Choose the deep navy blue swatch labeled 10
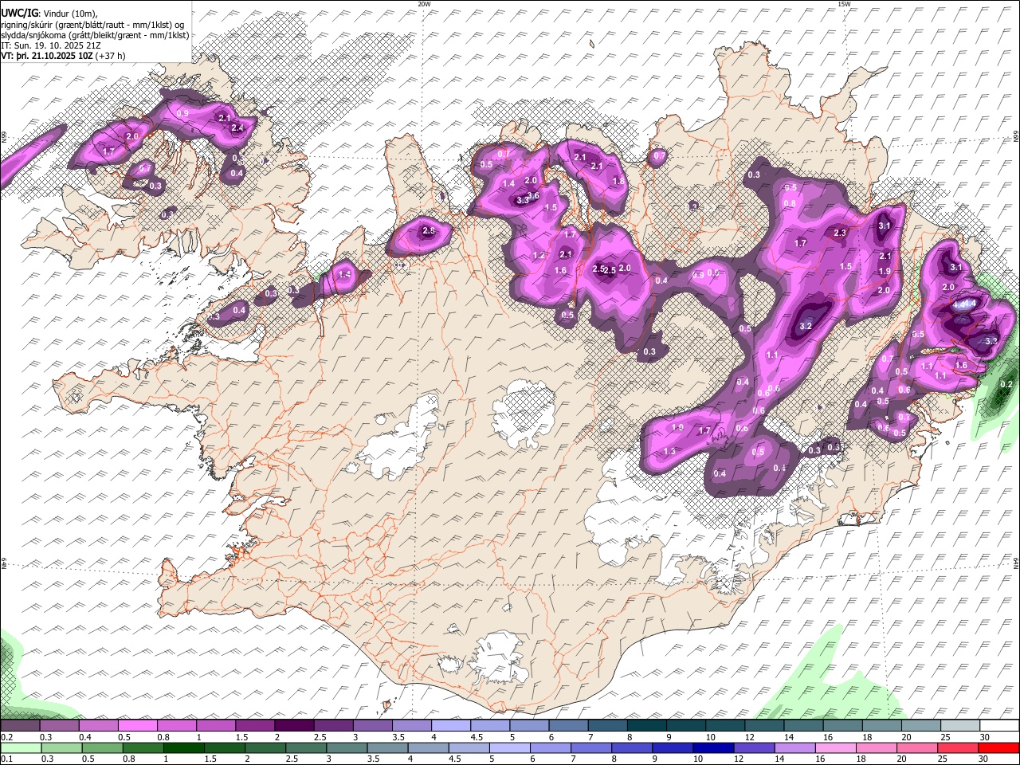Viewport: 1020px width, 765px height. (712, 747)
